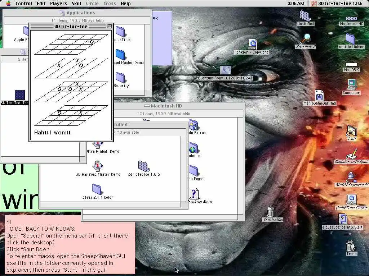Open the Help menu

point(126,4)
